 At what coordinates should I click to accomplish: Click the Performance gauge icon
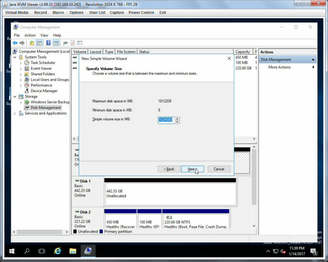(27, 85)
